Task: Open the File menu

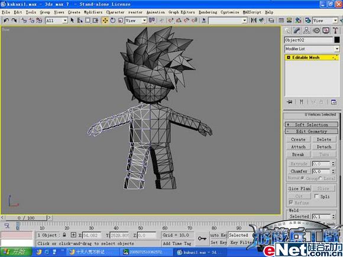Action: pos(6,12)
